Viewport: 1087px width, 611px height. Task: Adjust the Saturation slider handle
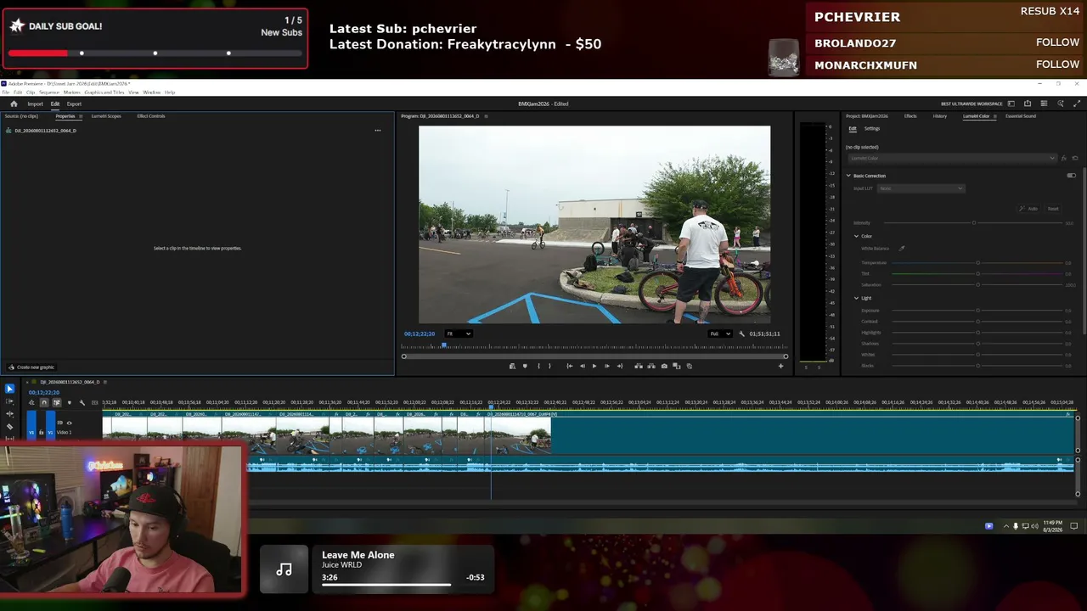(x=977, y=285)
